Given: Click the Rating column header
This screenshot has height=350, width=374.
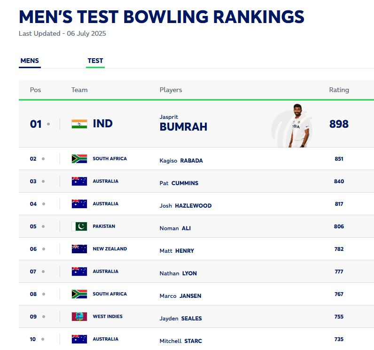Looking at the screenshot, I should click(x=339, y=90).
